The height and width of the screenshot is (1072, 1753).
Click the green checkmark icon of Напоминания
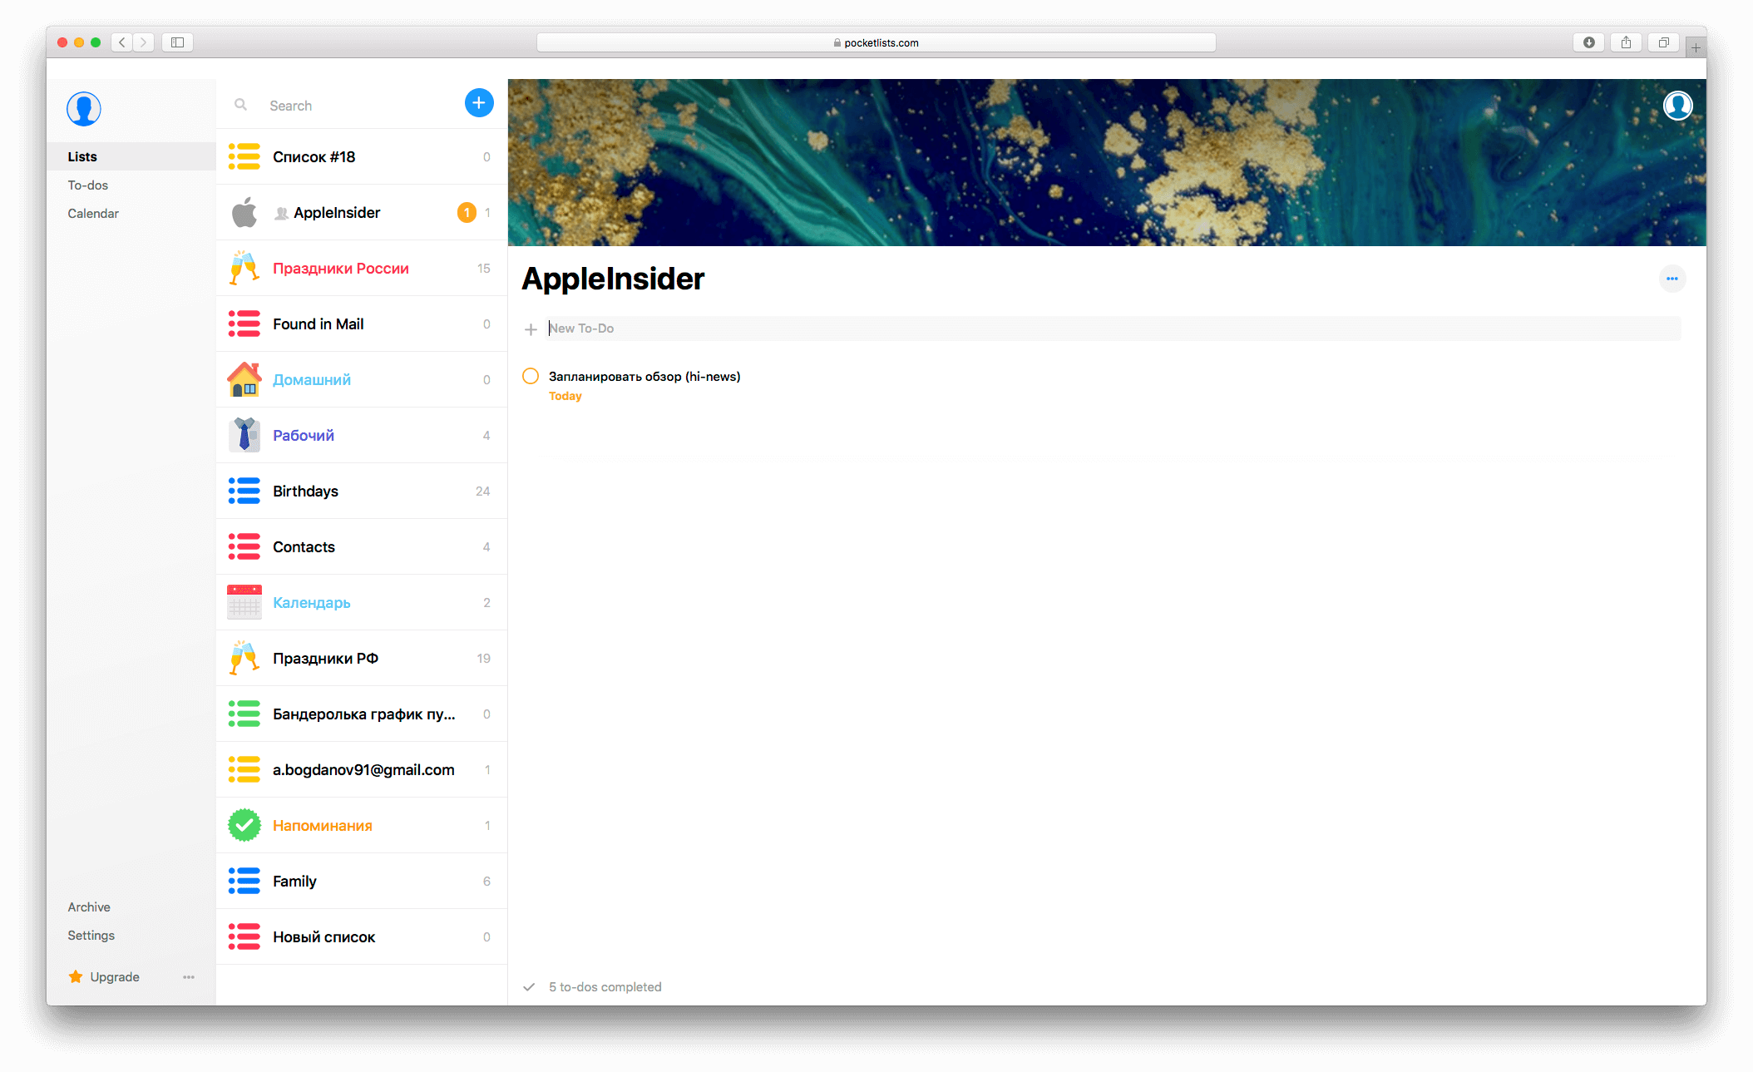tap(244, 825)
